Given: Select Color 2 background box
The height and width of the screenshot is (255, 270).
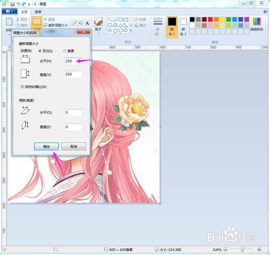Looking at the screenshot, I should (x=183, y=27).
